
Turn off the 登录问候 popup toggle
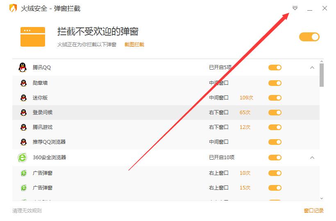[x=275, y=113]
